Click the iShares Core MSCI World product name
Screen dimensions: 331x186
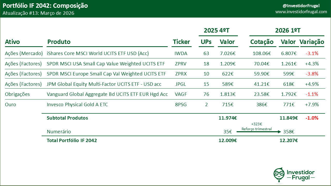(98, 53)
